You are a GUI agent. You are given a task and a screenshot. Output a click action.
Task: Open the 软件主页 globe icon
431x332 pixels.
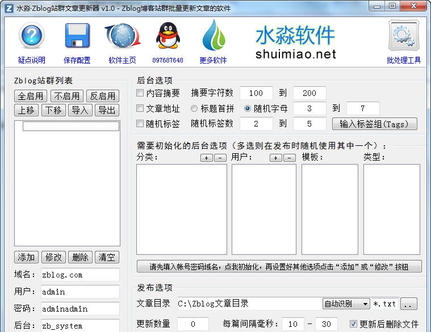click(x=122, y=36)
